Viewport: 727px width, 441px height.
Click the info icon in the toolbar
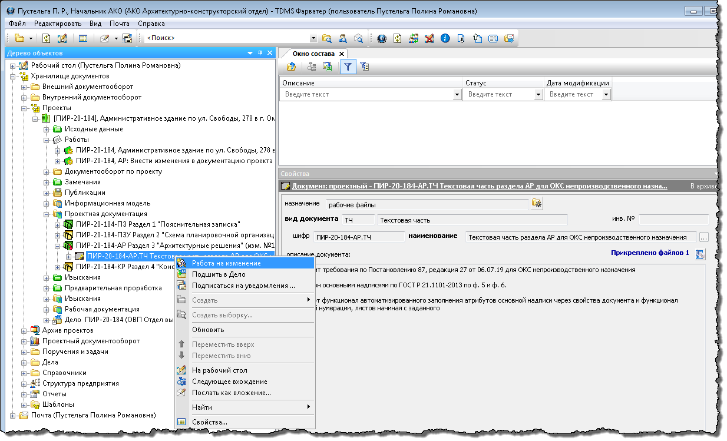[x=445, y=38]
